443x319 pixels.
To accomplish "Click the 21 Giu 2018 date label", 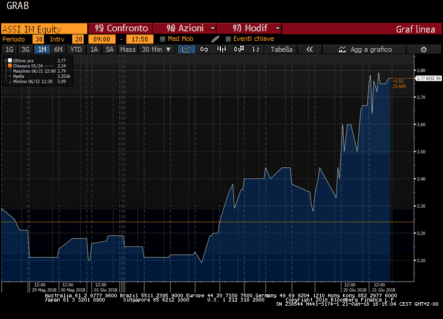I will pyautogui.click(x=383, y=290).
